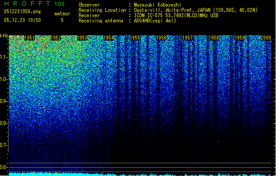The height and width of the screenshot is (176, 276).
Task: Click the Observer label
Action: [89, 5]
